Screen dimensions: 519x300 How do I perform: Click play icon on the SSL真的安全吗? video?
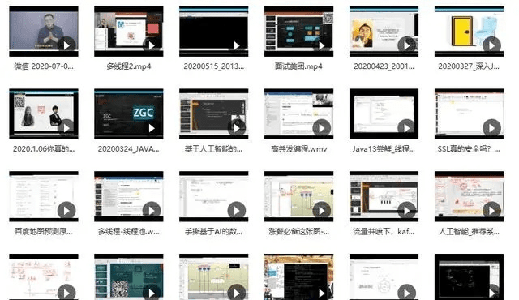492,128
